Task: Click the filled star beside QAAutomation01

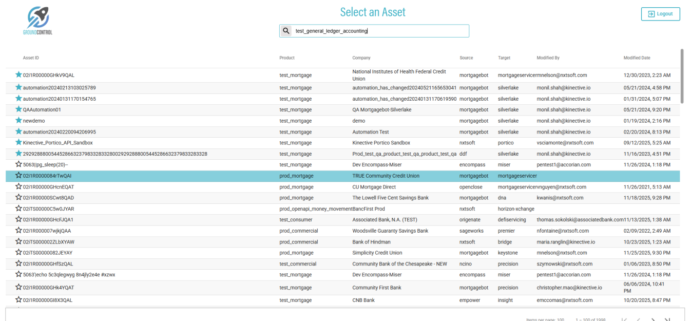Action: 18,109
